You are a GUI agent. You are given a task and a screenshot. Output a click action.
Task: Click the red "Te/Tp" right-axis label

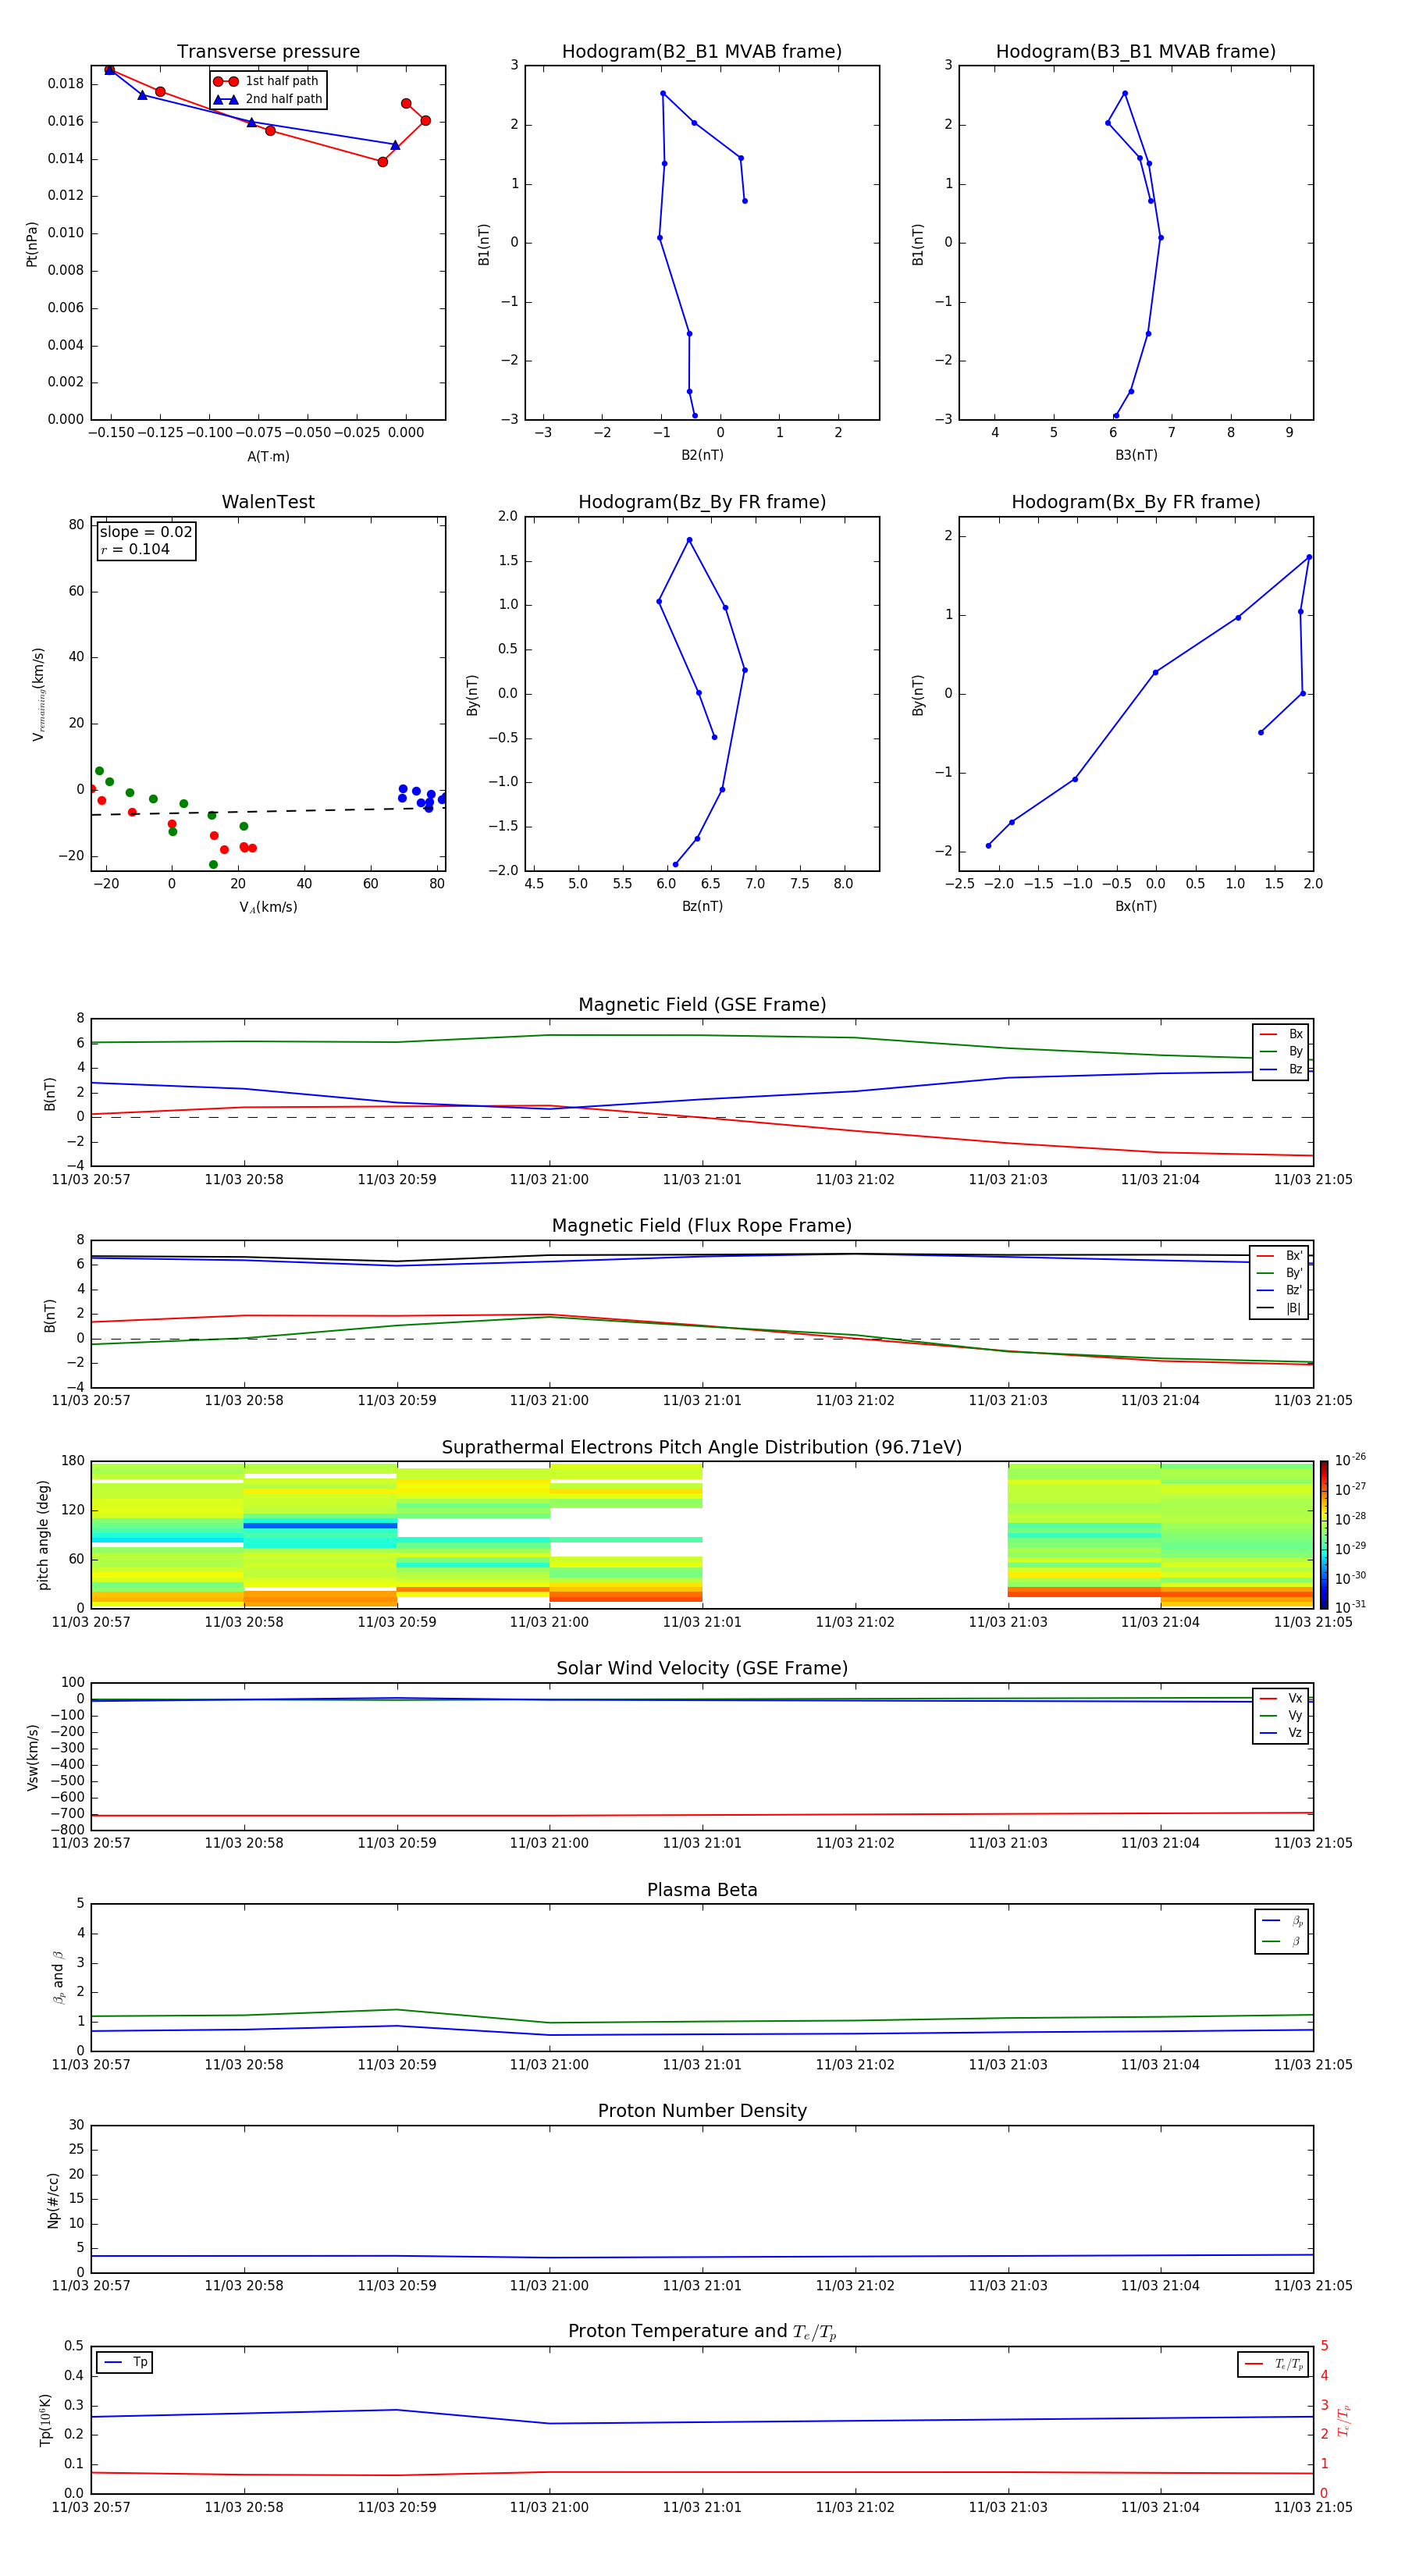[x=1343, y=2420]
